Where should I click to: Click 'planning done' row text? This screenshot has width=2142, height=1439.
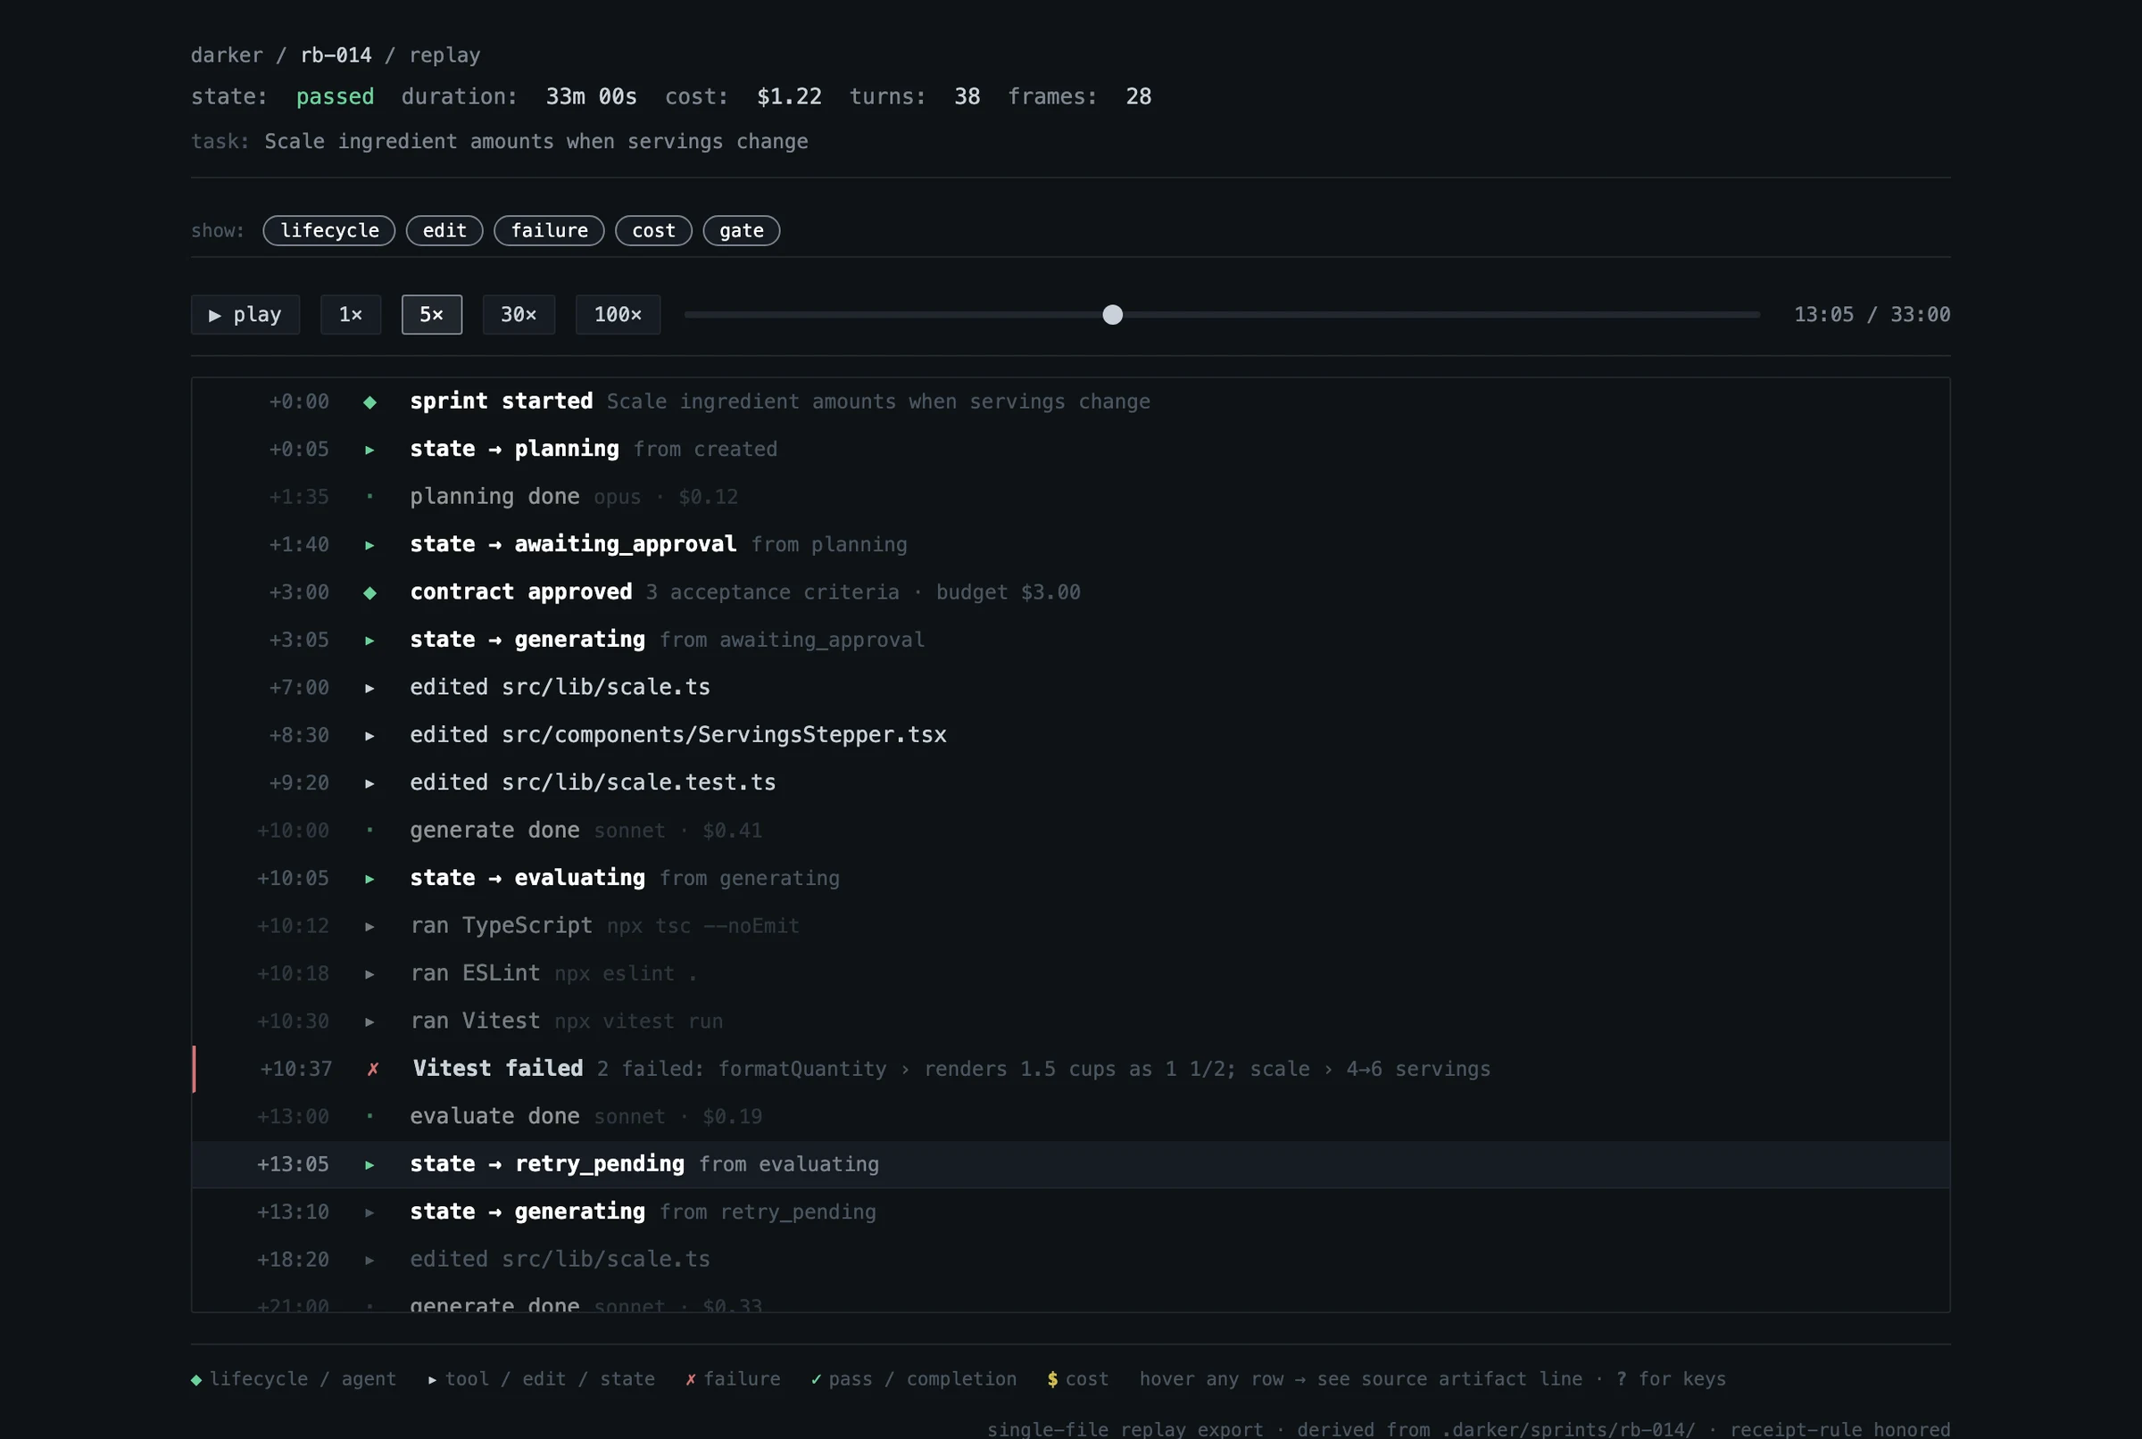(x=494, y=497)
